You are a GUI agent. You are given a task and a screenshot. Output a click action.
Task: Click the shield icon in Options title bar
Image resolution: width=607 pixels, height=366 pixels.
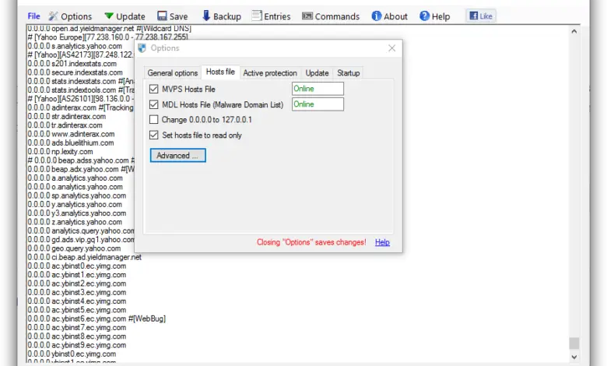142,48
